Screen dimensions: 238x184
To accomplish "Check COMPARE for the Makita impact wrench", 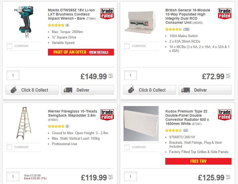I will (9, 46).
